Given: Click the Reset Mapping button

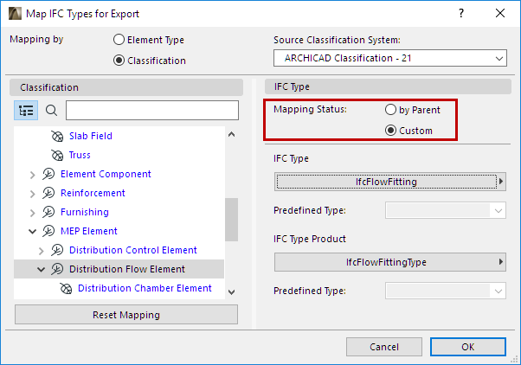Looking at the screenshot, I should point(125,315).
